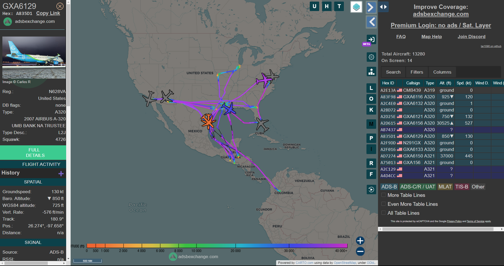Sort table by Wind D. column
This screenshot has width=504, height=266.
[x=482, y=83]
